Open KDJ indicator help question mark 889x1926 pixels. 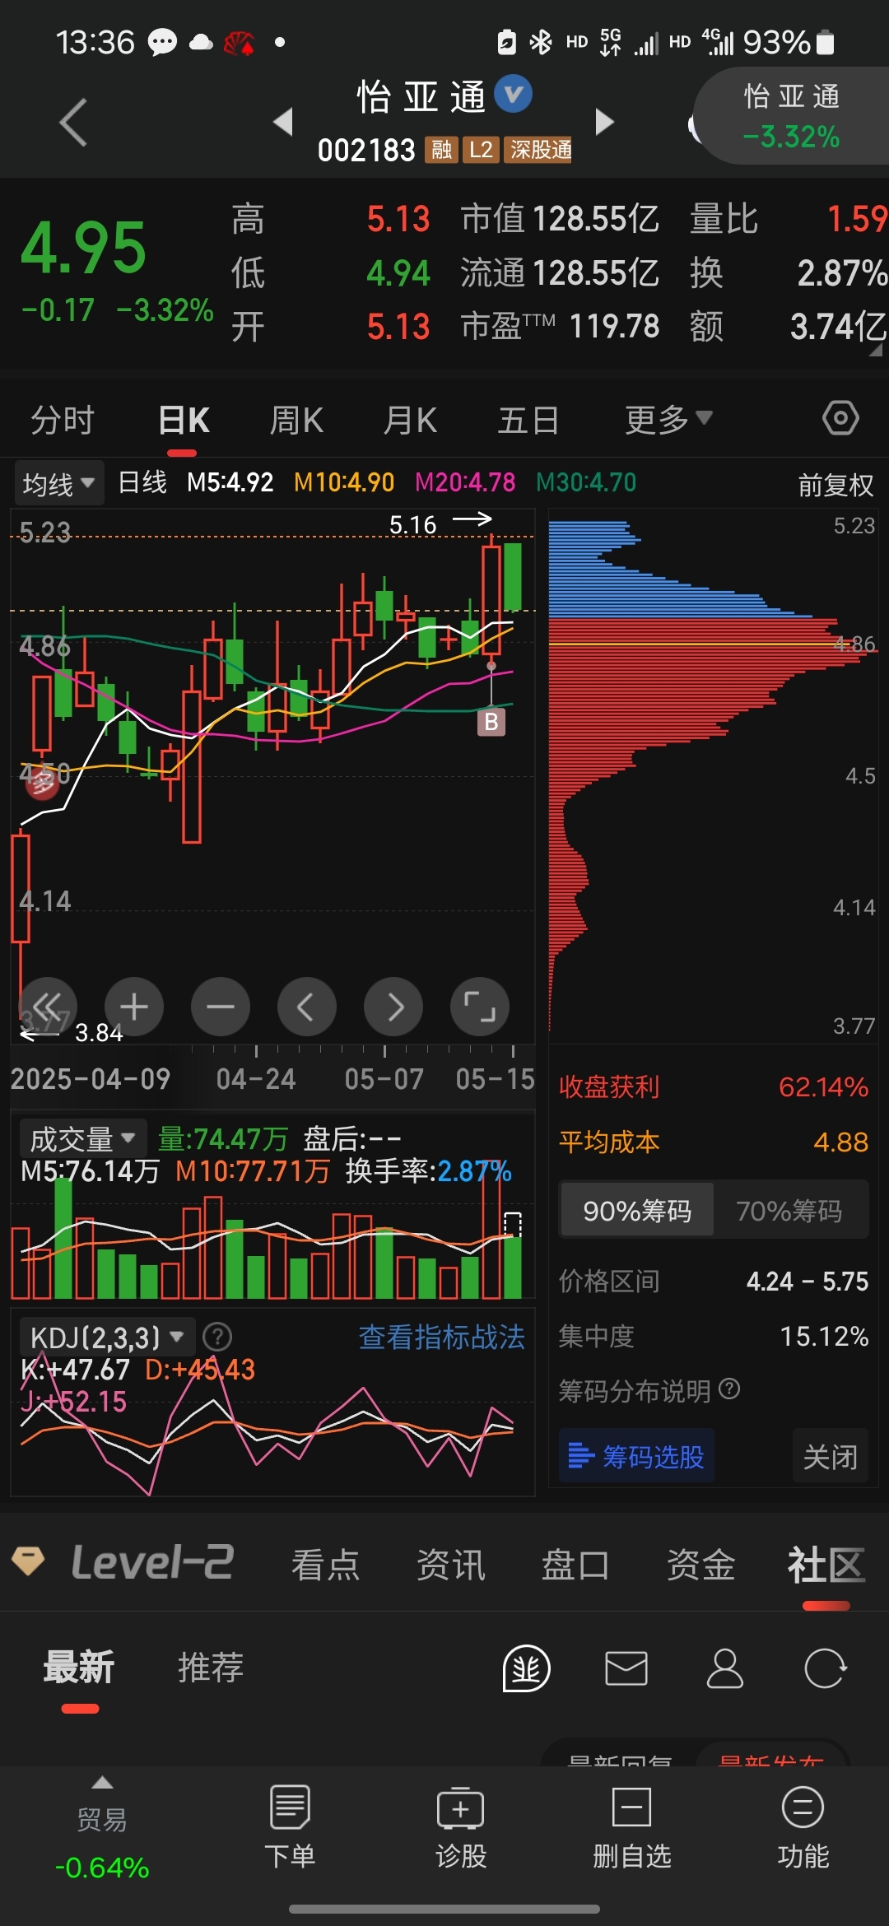pos(217,1337)
